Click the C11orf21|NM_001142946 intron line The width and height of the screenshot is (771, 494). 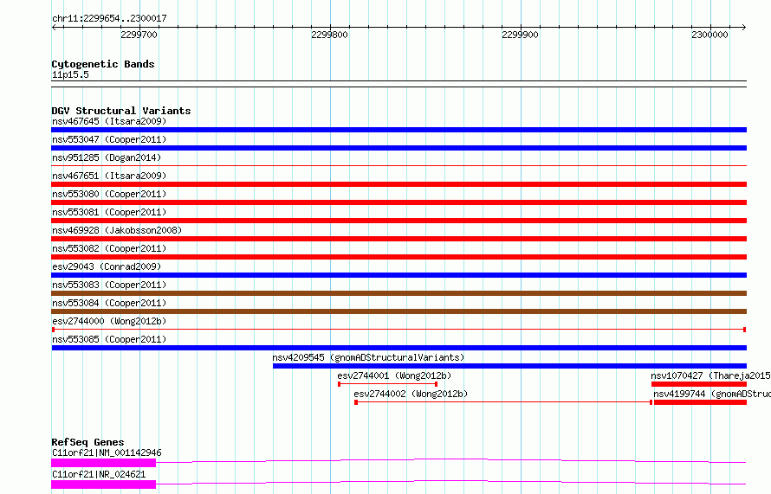(450, 460)
